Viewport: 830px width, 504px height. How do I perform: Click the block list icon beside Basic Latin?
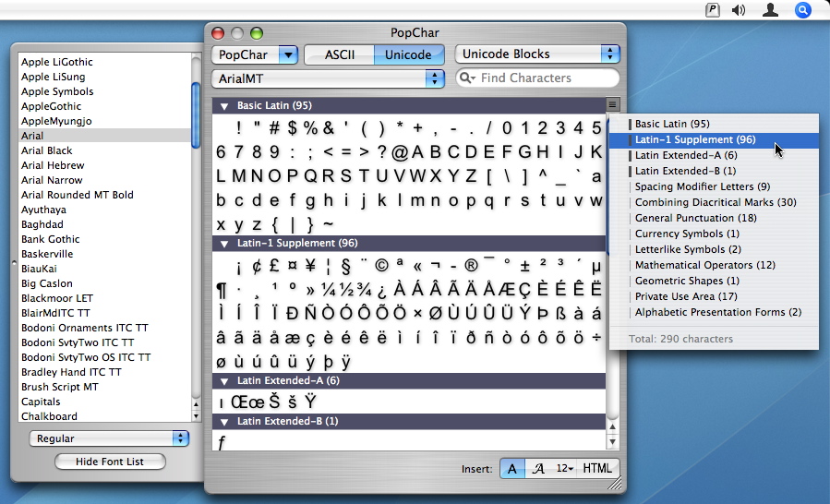pos(612,104)
